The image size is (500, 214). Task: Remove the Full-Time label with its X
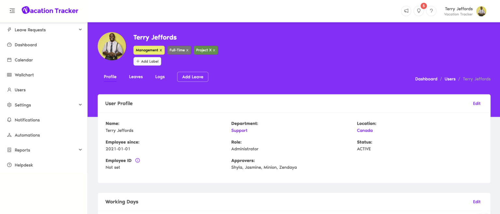187,50
